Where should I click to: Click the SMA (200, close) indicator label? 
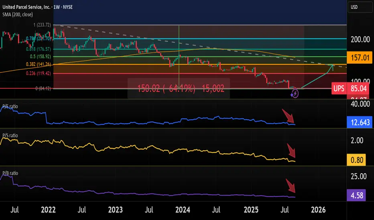[x=17, y=14]
